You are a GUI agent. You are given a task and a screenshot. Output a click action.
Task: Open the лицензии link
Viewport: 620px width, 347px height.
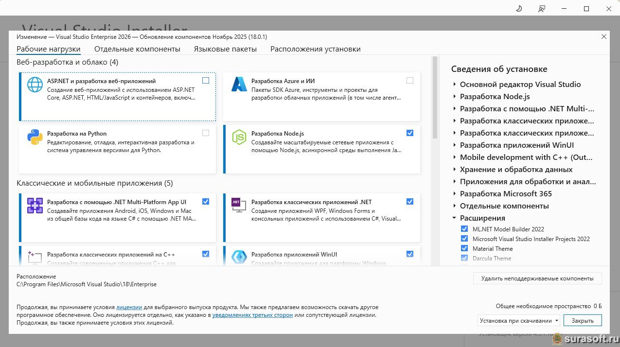coord(129,307)
